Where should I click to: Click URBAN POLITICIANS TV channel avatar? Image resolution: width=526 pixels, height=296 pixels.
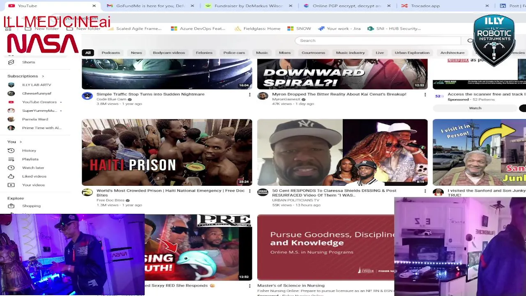click(263, 192)
